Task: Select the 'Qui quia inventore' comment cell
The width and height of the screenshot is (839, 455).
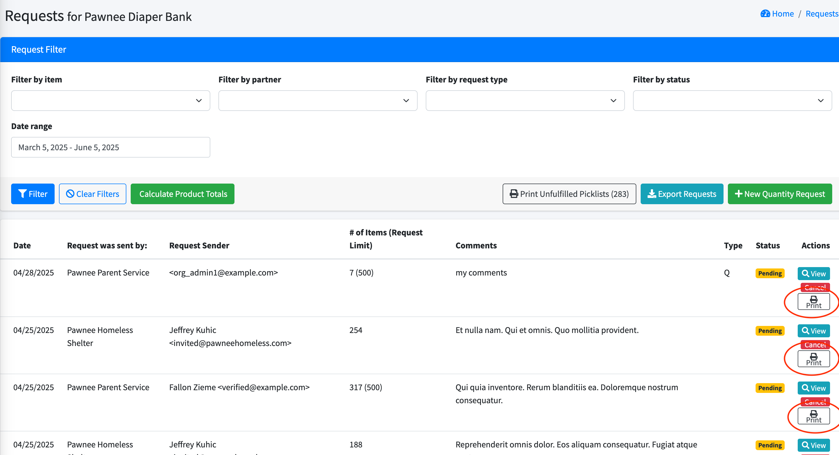Action: [x=567, y=393]
